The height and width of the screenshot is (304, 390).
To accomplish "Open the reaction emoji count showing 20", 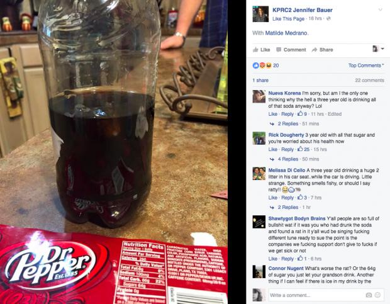I will [x=265, y=65].
